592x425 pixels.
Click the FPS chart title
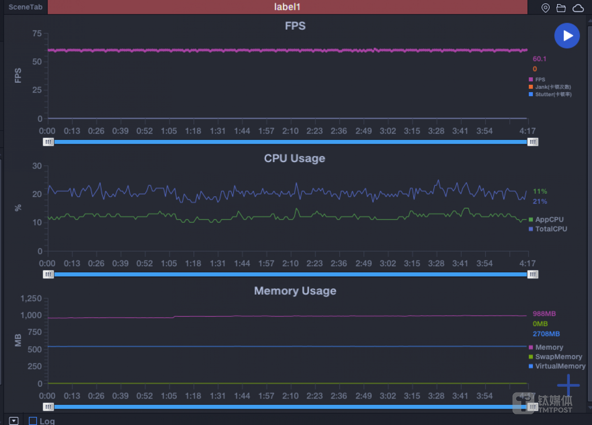[295, 26]
